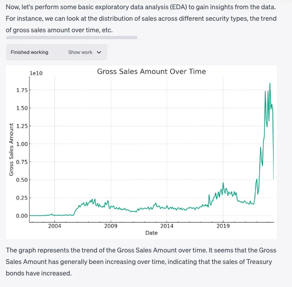Click the paragraph starting with The graph represents

click(141, 262)
